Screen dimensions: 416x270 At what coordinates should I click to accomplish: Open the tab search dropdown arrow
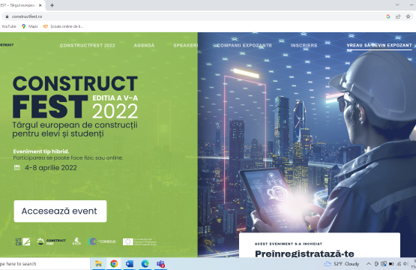coord(397,4)
